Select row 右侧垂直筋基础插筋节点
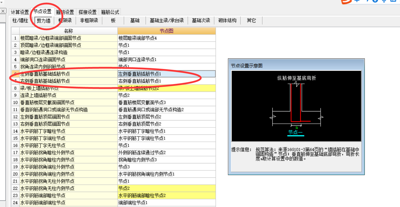Viewport: 400px width, 207px height. pyautogui.click(x=68, y=81)
